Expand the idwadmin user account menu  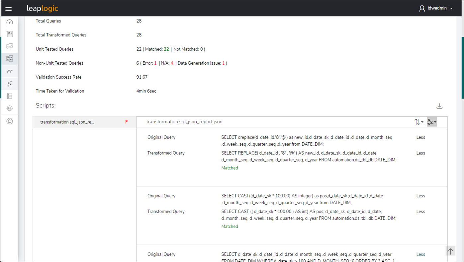[x=436, y=8]
